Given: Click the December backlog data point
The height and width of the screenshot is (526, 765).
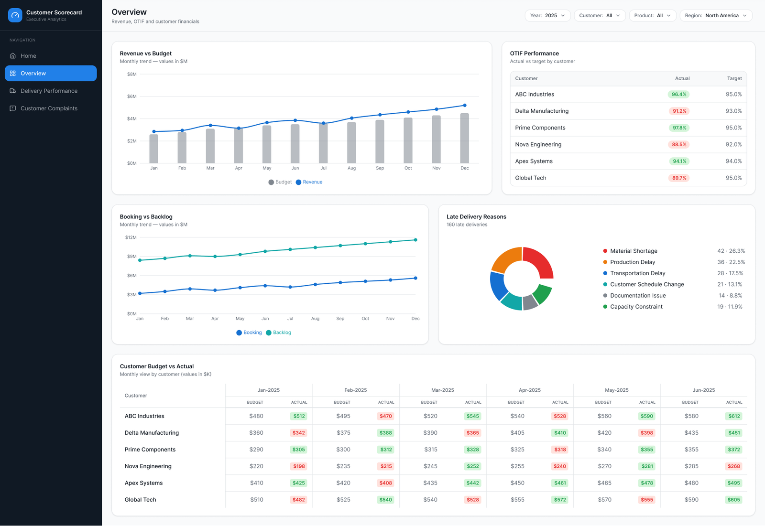Looking at the screenshot, I should click(x=415, y=240).
